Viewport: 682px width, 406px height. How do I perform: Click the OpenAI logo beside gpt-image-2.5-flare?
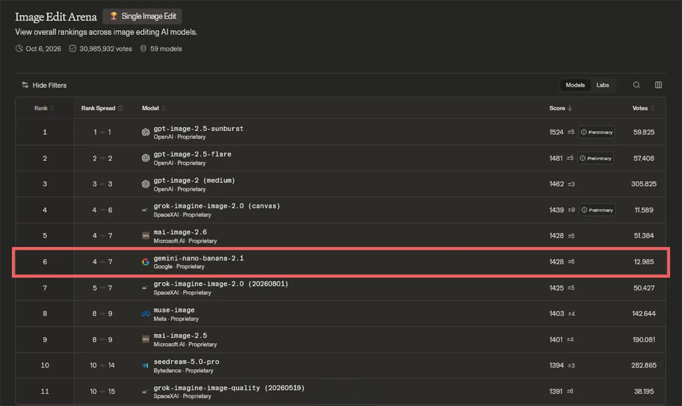[x=145, y=158]
